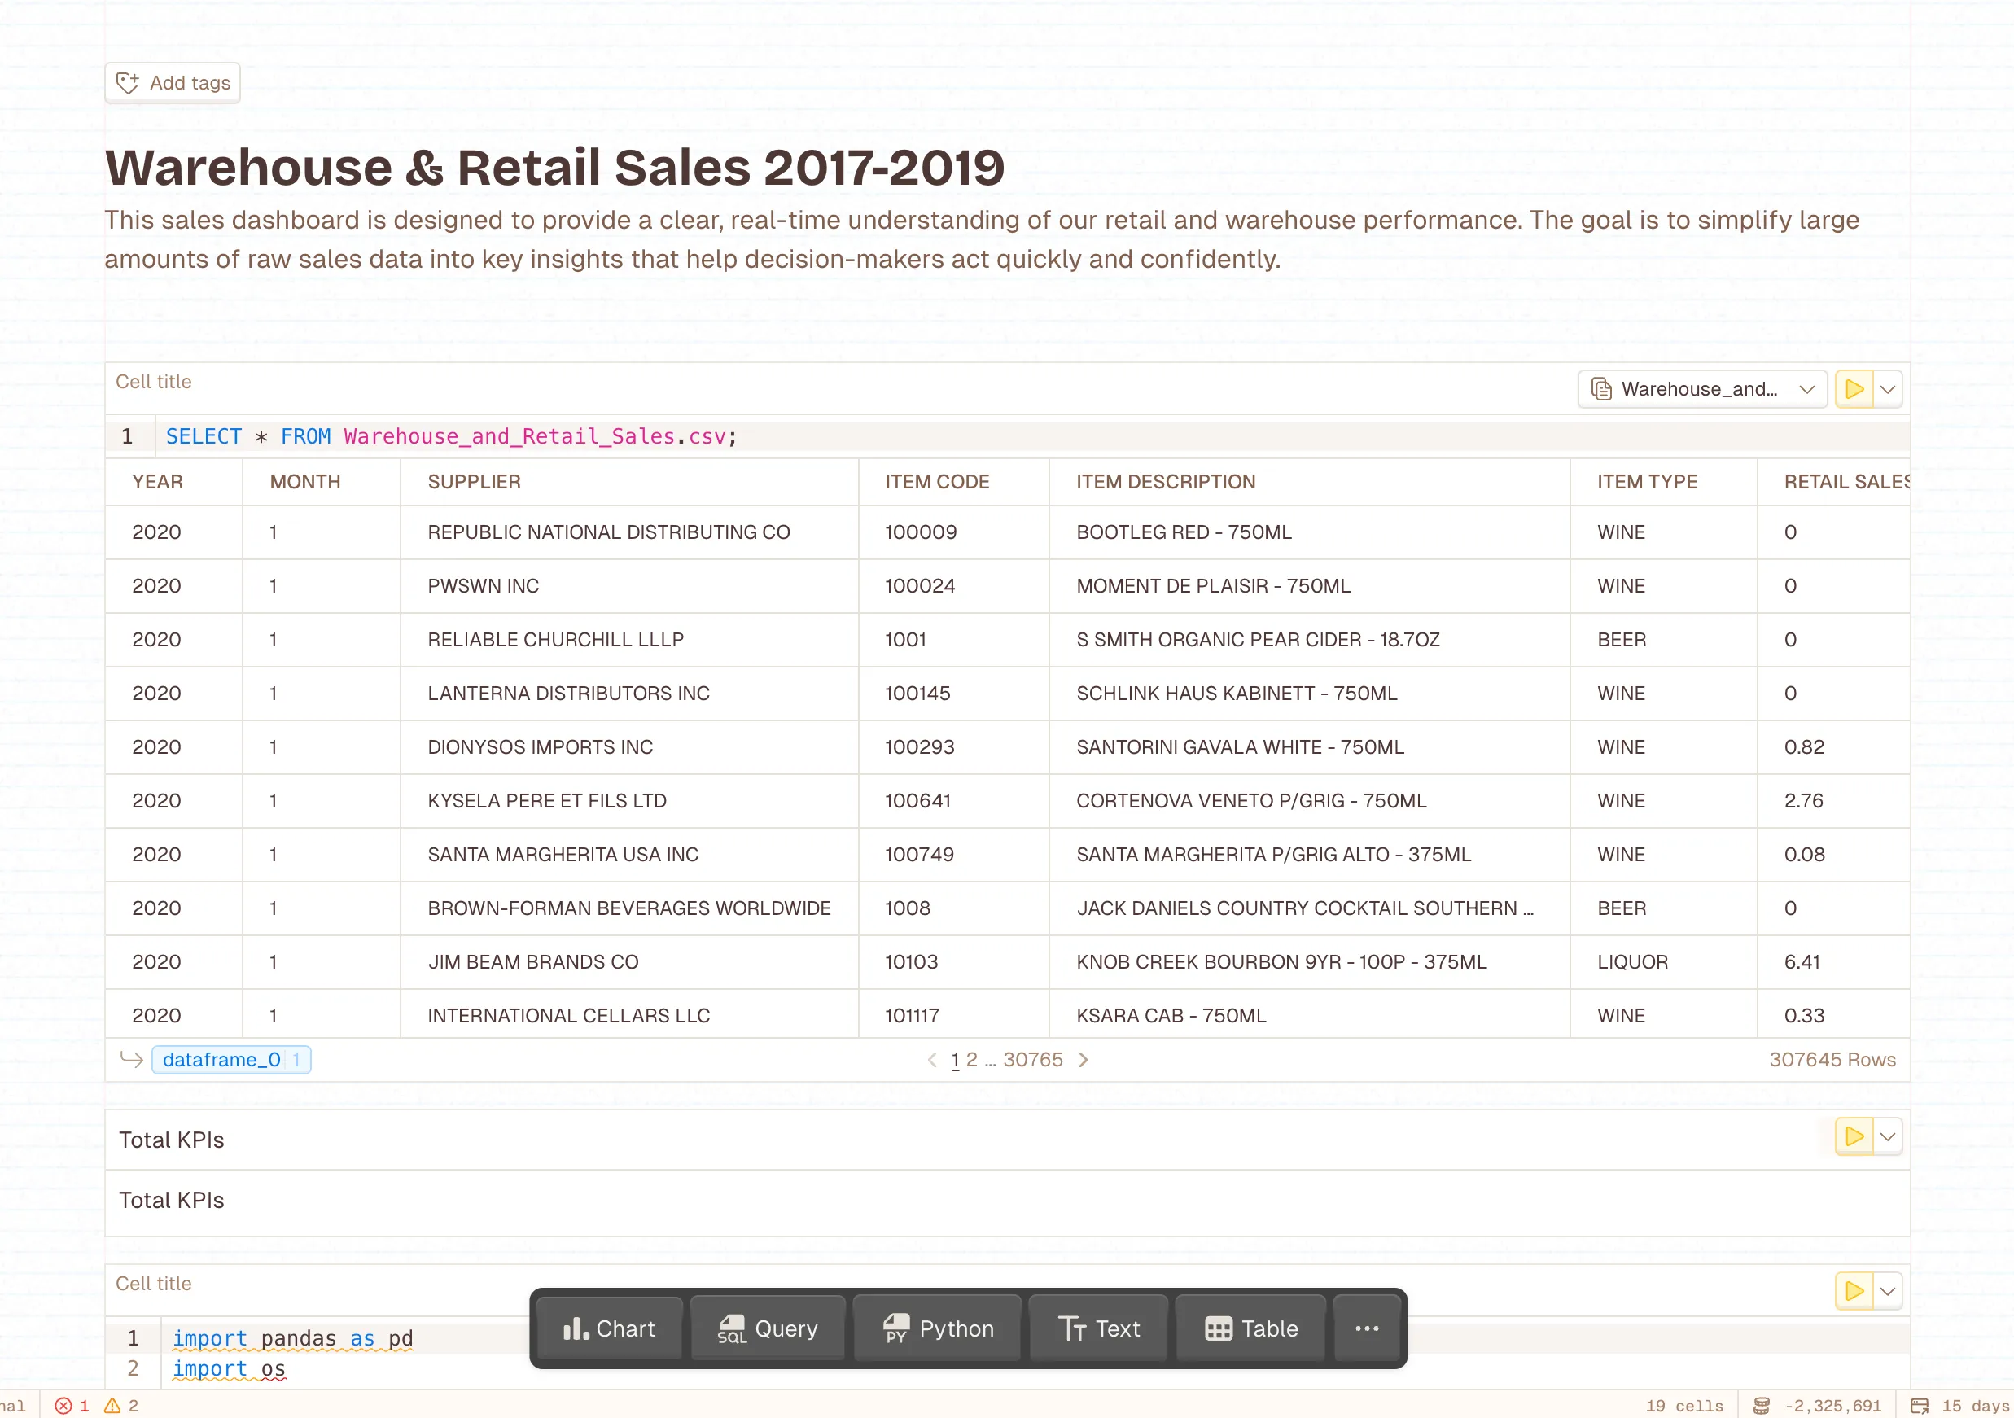Add a Table cell

point(1251,1328)
